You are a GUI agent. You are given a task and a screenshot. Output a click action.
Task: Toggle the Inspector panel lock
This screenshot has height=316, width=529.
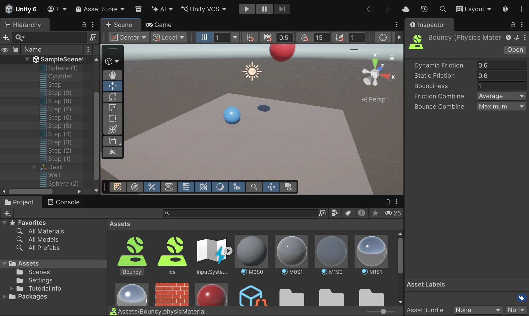(513, 24)
